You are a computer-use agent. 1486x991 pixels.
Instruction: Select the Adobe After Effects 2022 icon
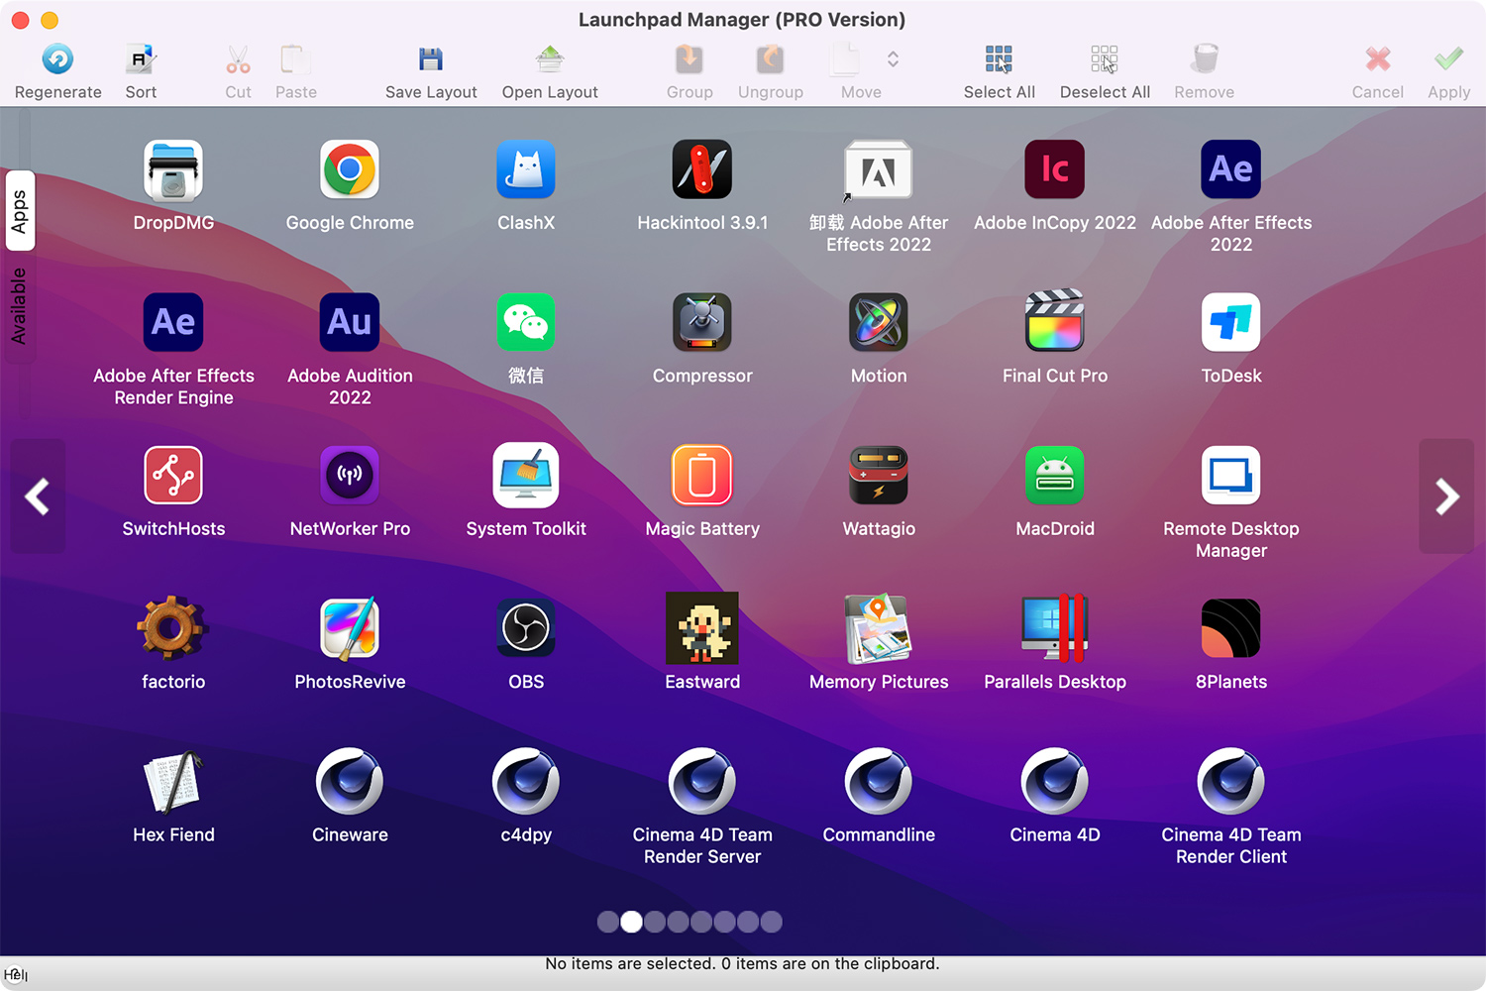1229,169
